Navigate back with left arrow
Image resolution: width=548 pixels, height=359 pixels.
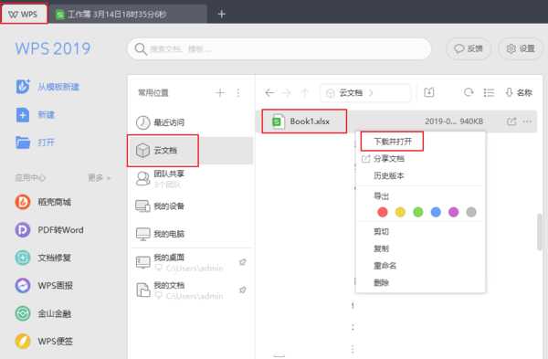tap(269, 93)
